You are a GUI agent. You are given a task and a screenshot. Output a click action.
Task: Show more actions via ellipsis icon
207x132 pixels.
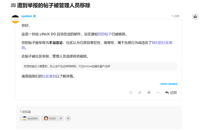click(158, 93)
